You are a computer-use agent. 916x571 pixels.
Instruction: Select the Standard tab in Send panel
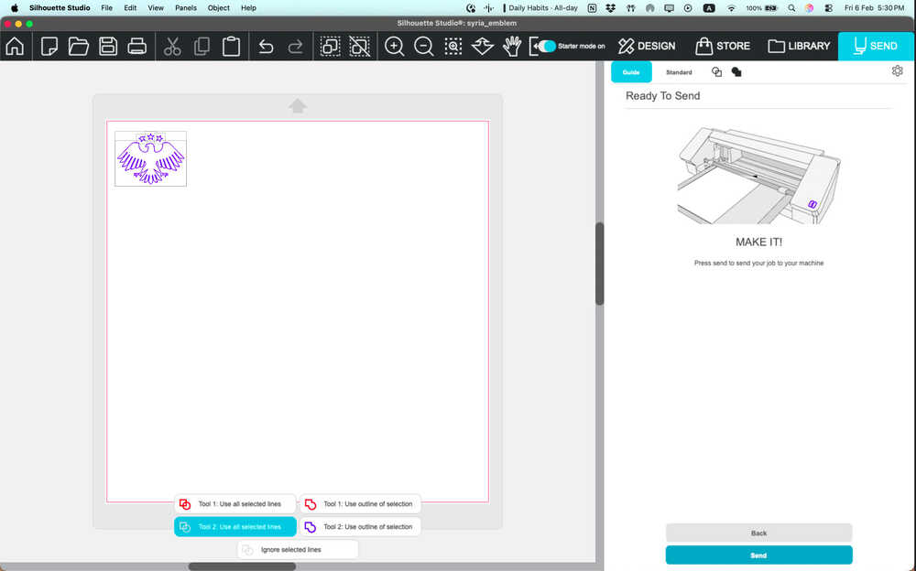click(x=679, y=72)
